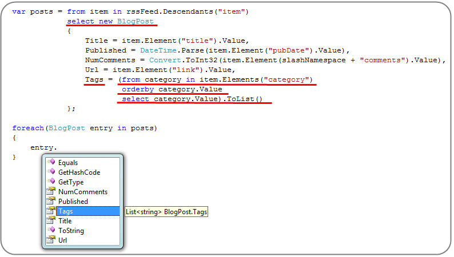Screen dimensions: 454x257
Task: Select Url property in completion list
Action: click(x=82, y=240)
